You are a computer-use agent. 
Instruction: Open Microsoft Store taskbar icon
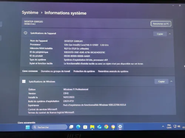(x=85, y=127)
